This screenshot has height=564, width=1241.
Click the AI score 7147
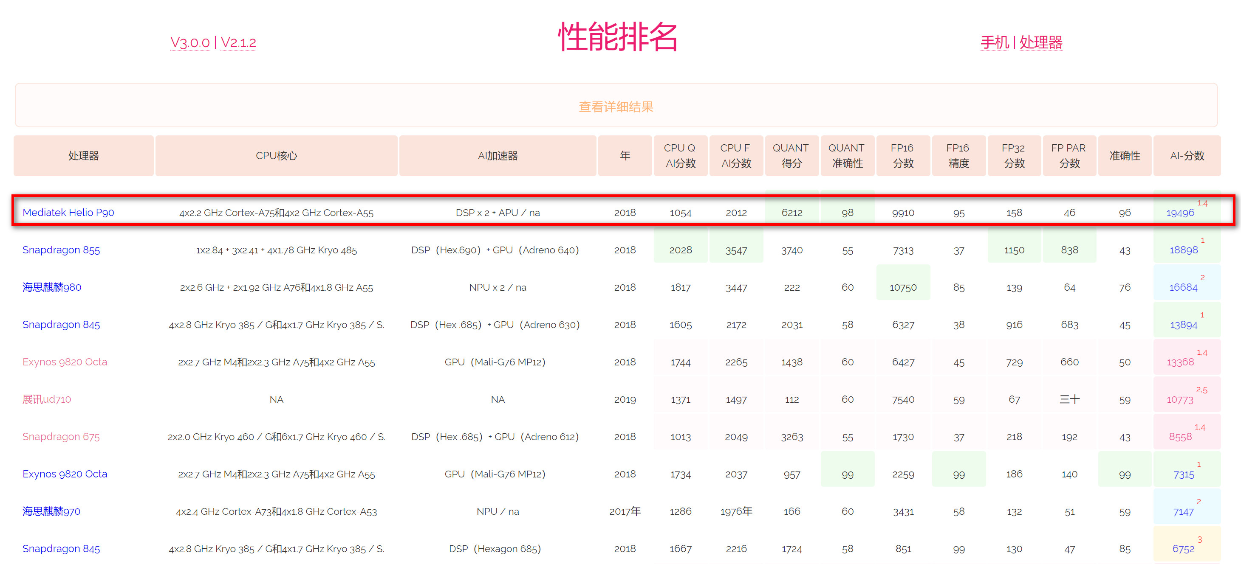[x=1183, y=511]
